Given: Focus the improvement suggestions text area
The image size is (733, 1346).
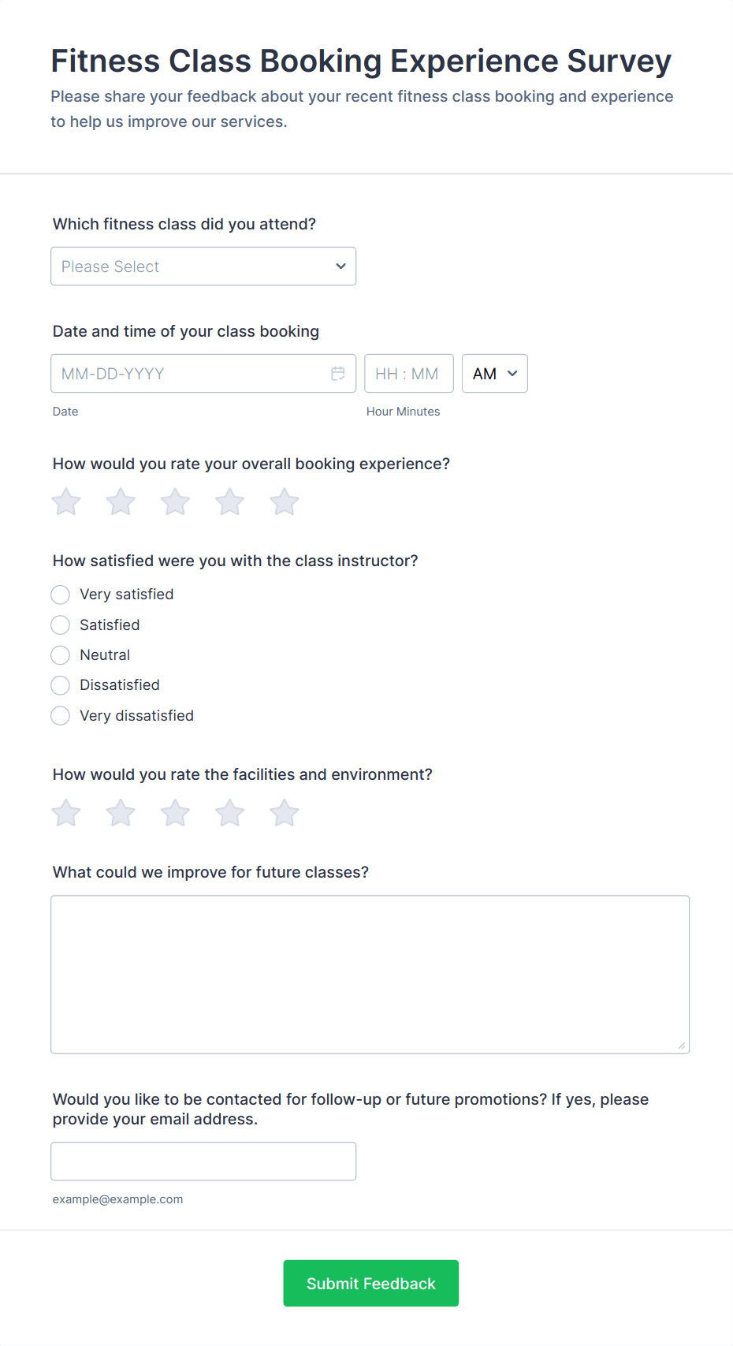Looking at the screenshot, I should coord(370,975).
